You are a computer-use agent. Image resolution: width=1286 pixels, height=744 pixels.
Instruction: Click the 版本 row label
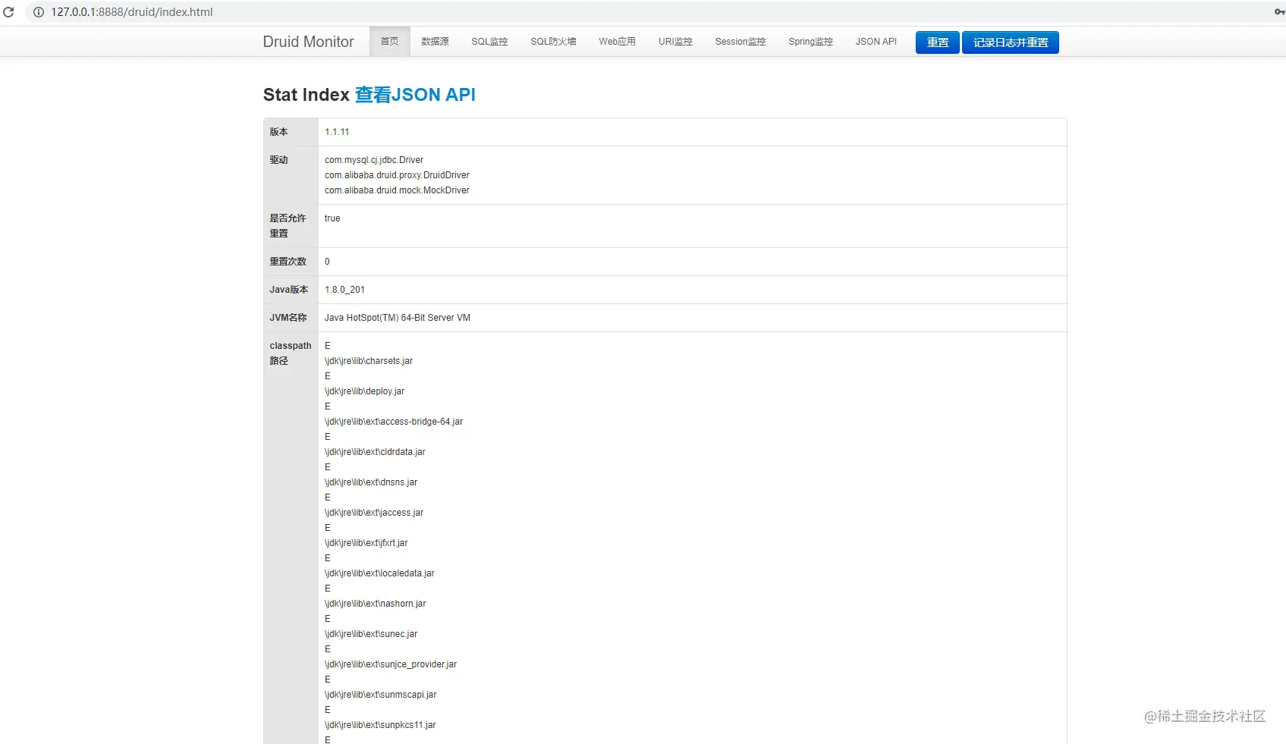pyautogui.click(x=279, y=132)
